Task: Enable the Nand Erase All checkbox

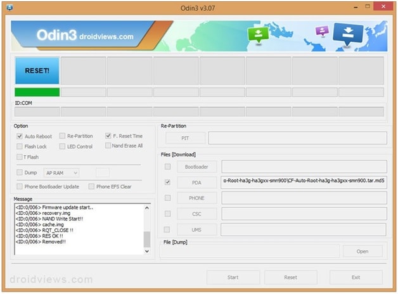Action: [108, 146]
